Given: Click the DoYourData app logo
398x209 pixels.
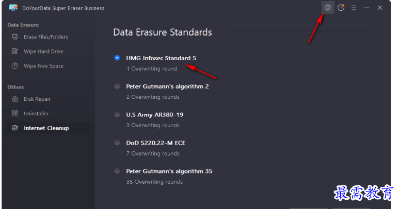Looking at the screenshot, I should (13, 8).
